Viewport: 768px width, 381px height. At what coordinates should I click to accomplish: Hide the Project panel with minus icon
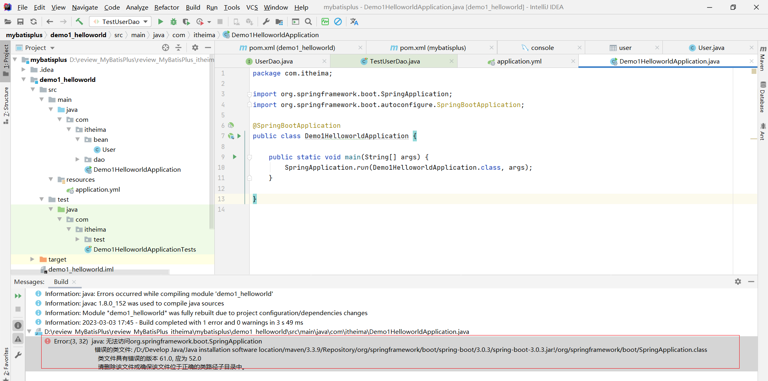[x=208, y=48]
